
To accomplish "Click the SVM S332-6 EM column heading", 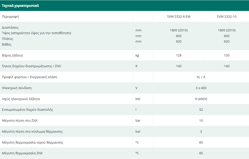I will tap(179, 17).
